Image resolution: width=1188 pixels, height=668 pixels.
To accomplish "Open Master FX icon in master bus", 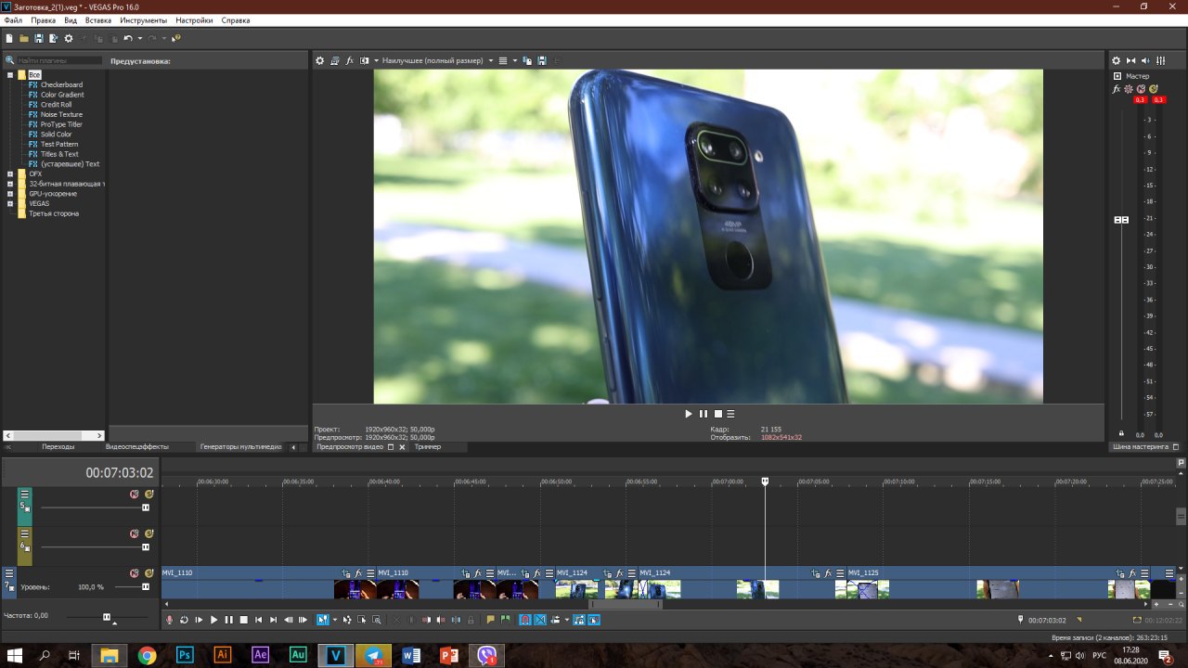I will tap(1117, 89).
